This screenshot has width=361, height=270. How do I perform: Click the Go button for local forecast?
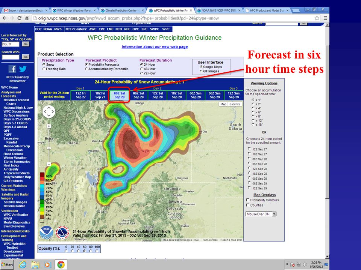[x=26, y=44]
